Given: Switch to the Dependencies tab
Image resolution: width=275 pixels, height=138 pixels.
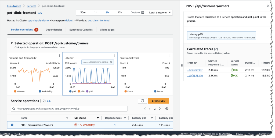Looking at the screenshot, I should (54, 30).
